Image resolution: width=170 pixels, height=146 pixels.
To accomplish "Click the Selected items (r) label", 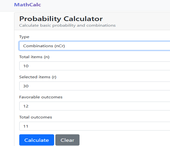I will 38,77.
